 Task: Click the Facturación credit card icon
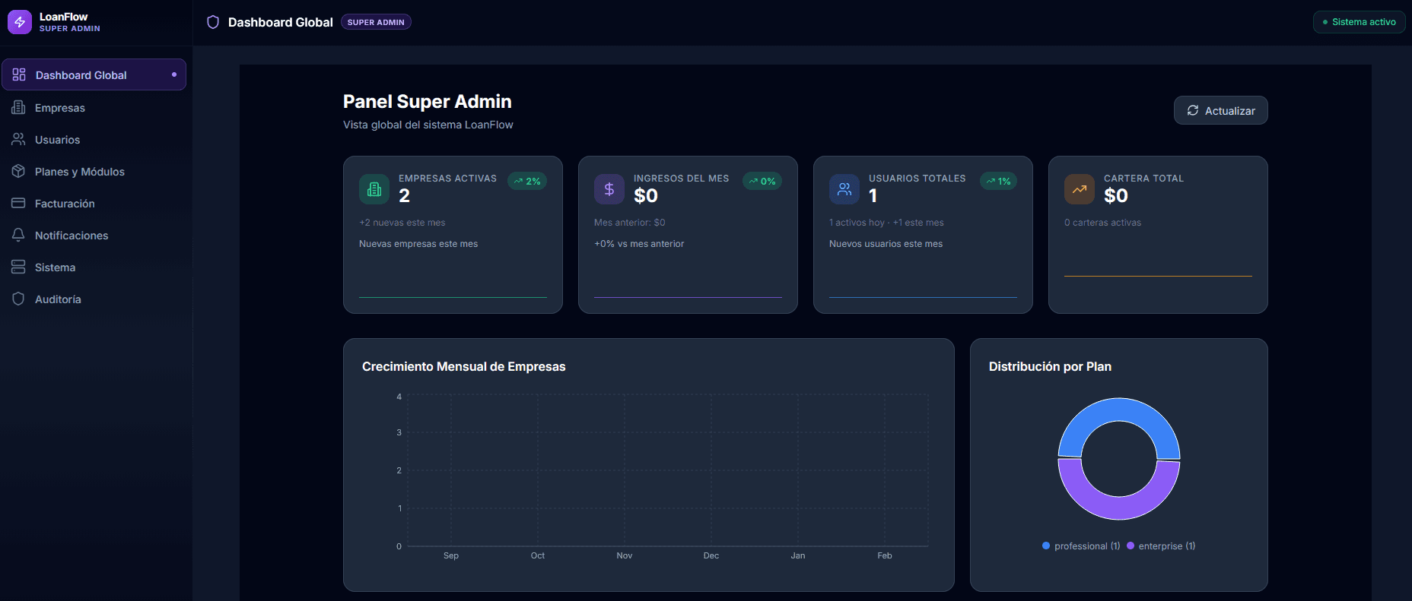(18, 204)
